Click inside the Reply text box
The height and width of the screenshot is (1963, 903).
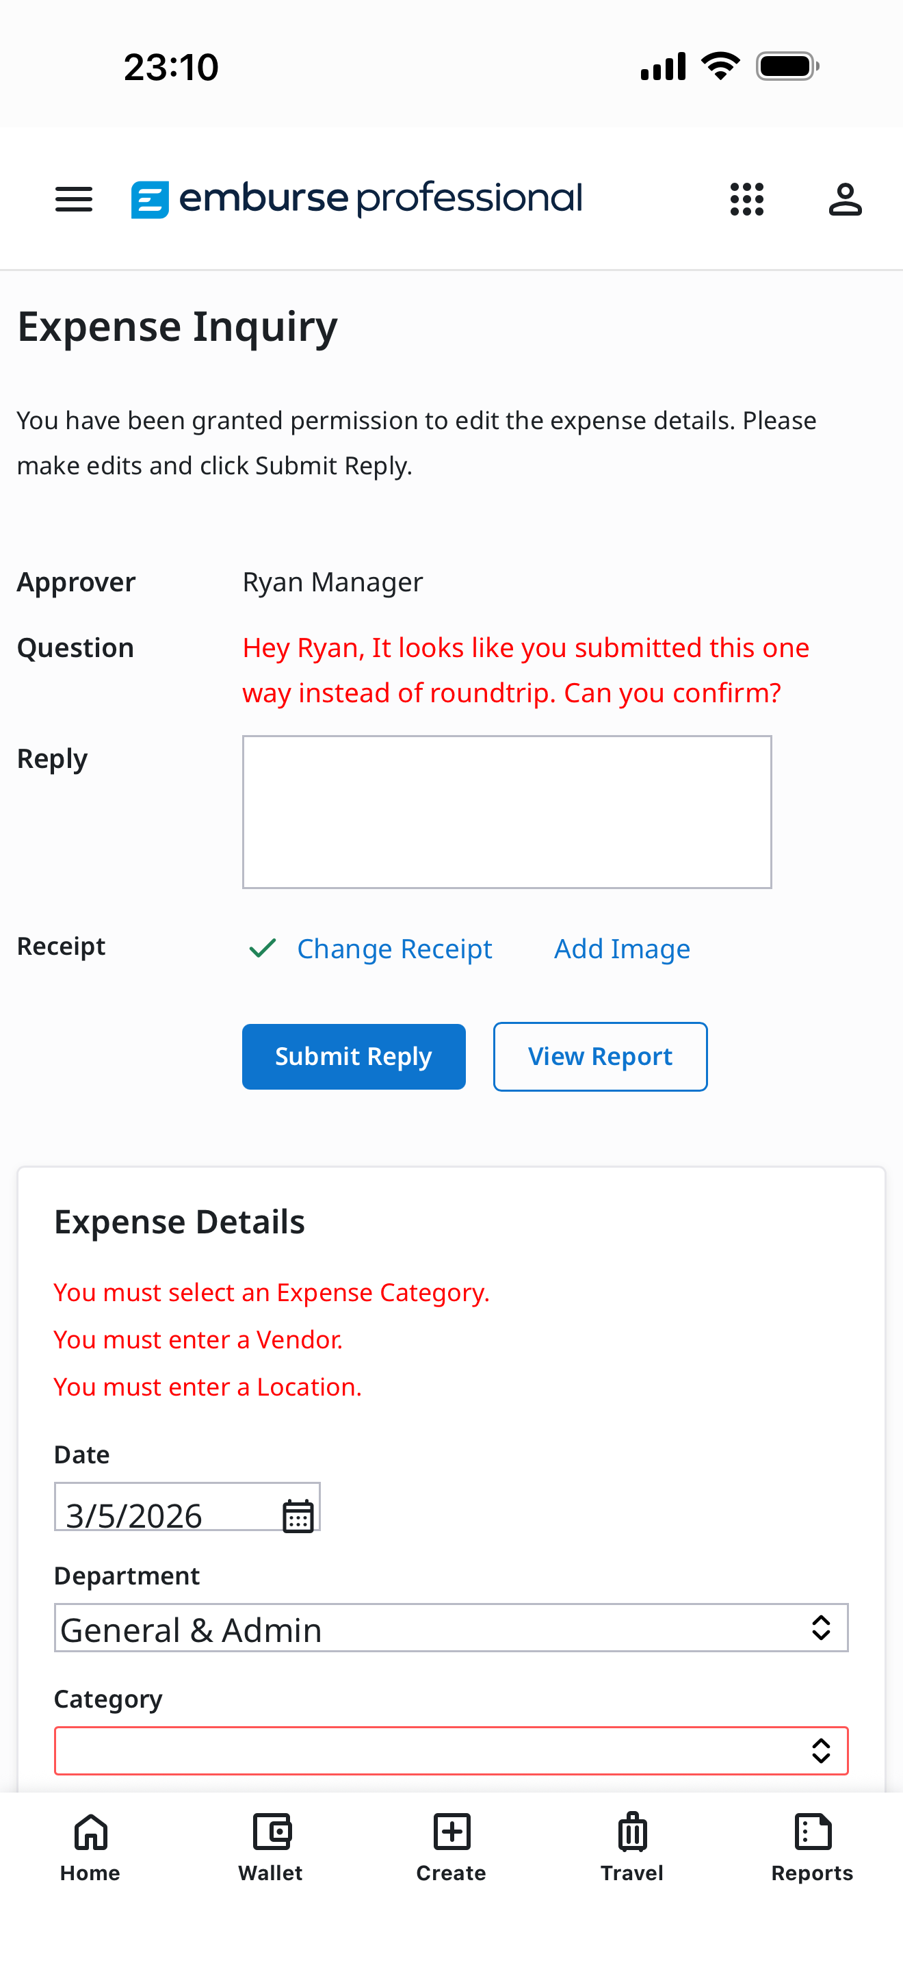[506, 811]
